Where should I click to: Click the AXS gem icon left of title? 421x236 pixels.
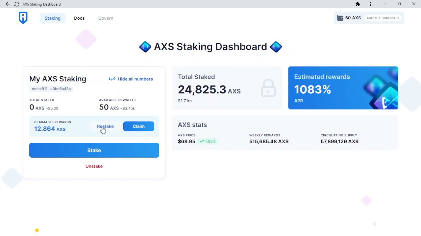coord(145,47)
